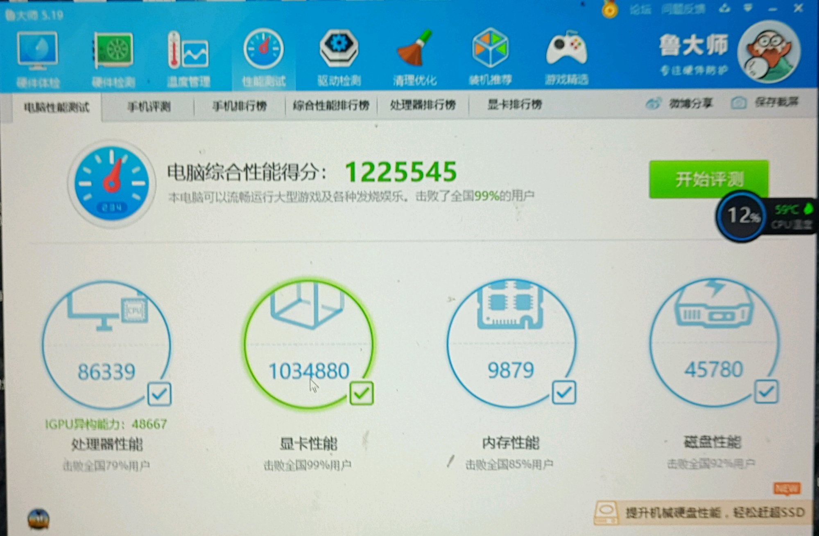Click the Weibo logo icon
Image resolution: width=819 pixels, height=536 pixels.
coord(653,104)
